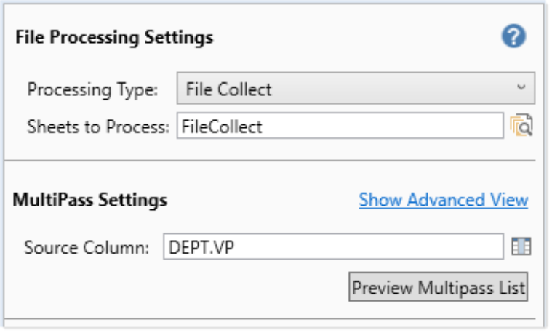Screen dimensions: 552x333
Task: Select the File Collect value in Processing Type
Action: click(x=229, y=89)
